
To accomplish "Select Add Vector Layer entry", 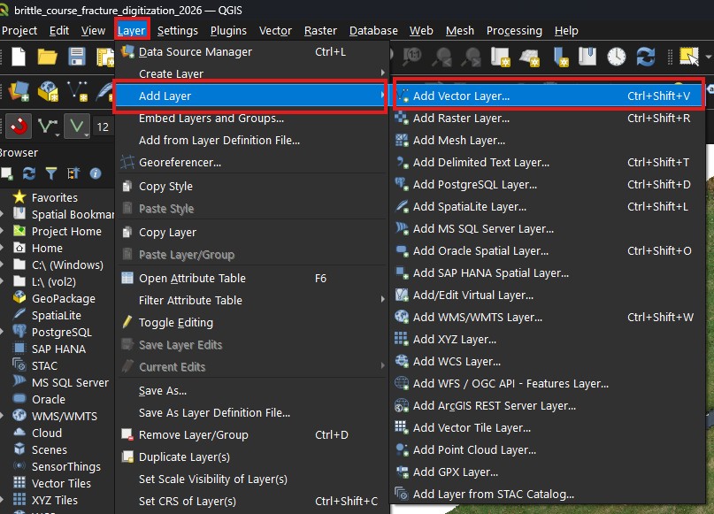I will (549, 96).
